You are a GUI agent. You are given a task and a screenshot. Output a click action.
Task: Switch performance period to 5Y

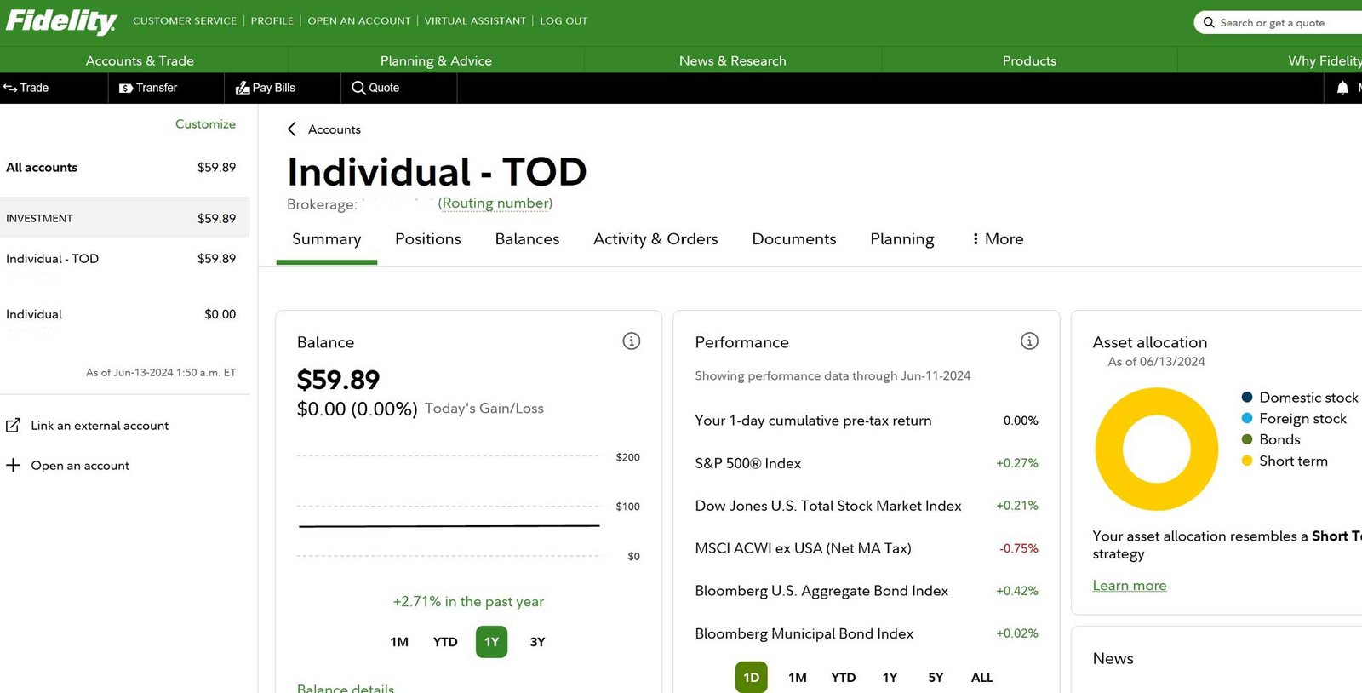(x=936, y=678)
